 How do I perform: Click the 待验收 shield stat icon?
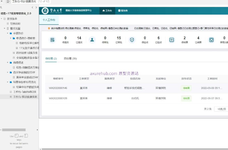pyautogui.click(x=132, y=40)
